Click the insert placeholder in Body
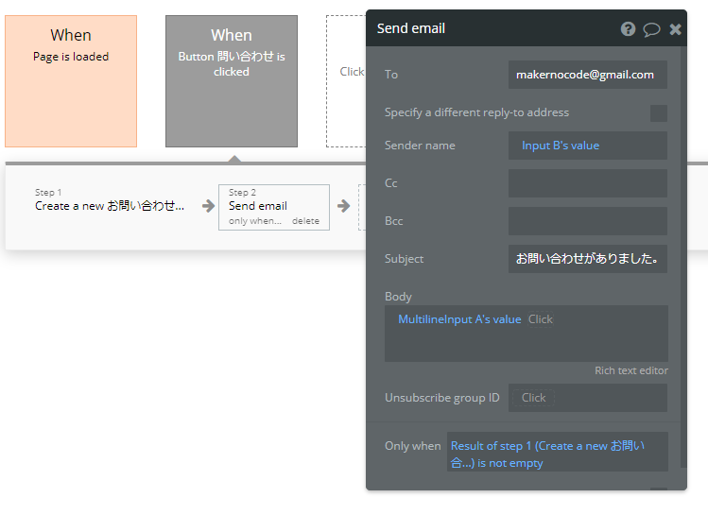This screenshot has width=708, height=515. (x=541, y=319)
